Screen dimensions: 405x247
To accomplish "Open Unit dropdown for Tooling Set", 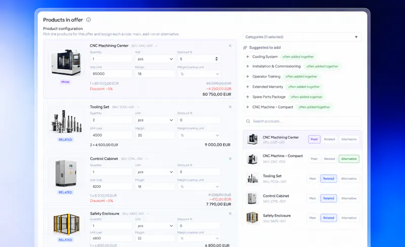I will pyautogui.click(x=155, y=120).
